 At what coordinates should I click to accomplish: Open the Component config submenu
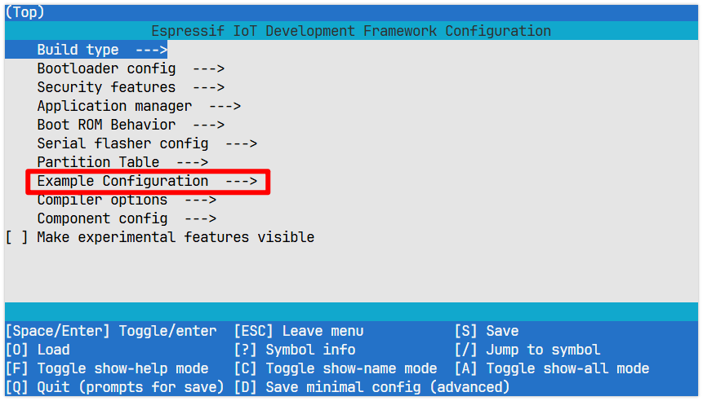tap(102, 218)
